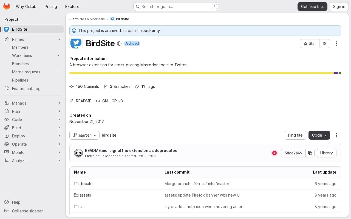
Task: Click the star count 18
Action: point(325,44)
